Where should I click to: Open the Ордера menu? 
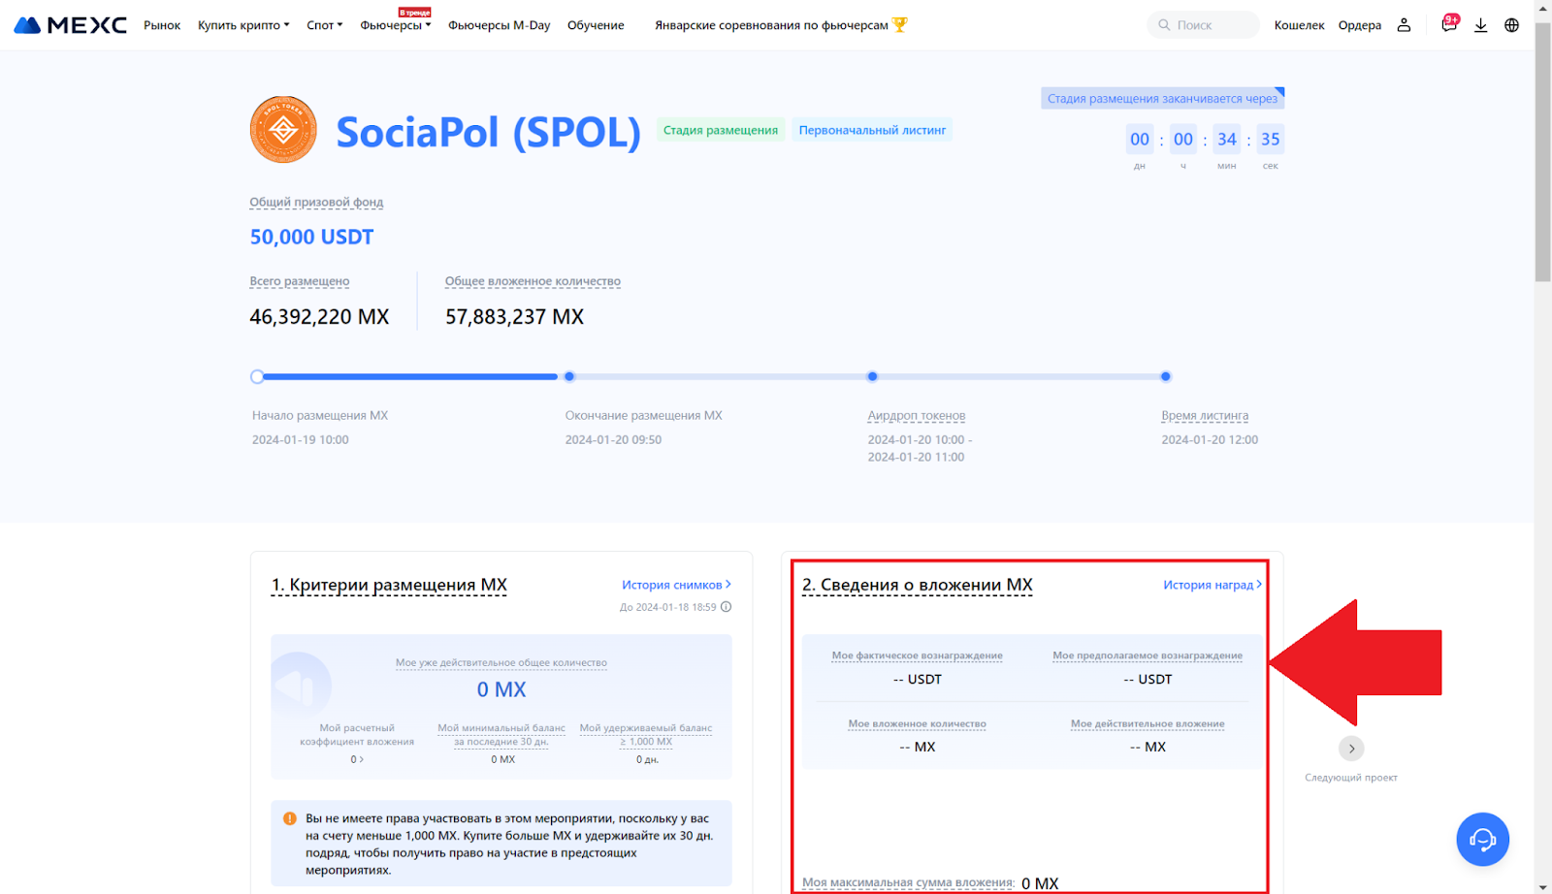pyautogui.click(x=1360, y=25)
